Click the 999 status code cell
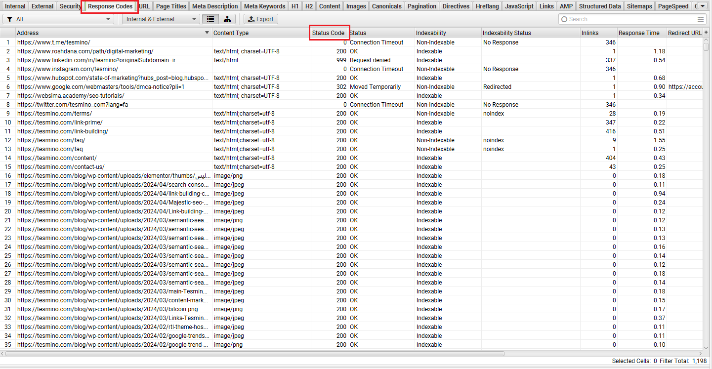The width and height of the screenshot is (712, 369). coord(329,60)
